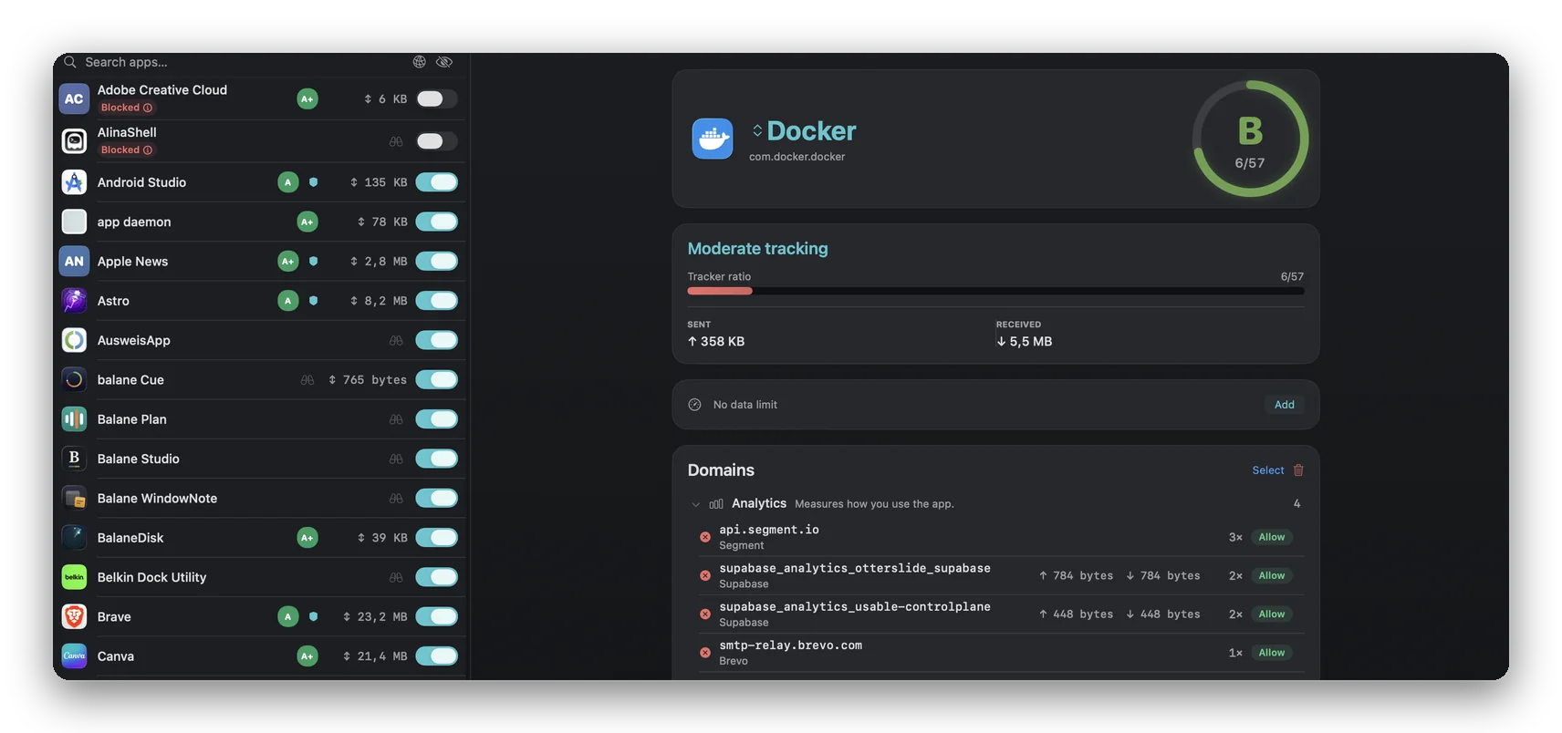Click the Docker whale icon in the header

pyautogui.click(x=713, y=139)
